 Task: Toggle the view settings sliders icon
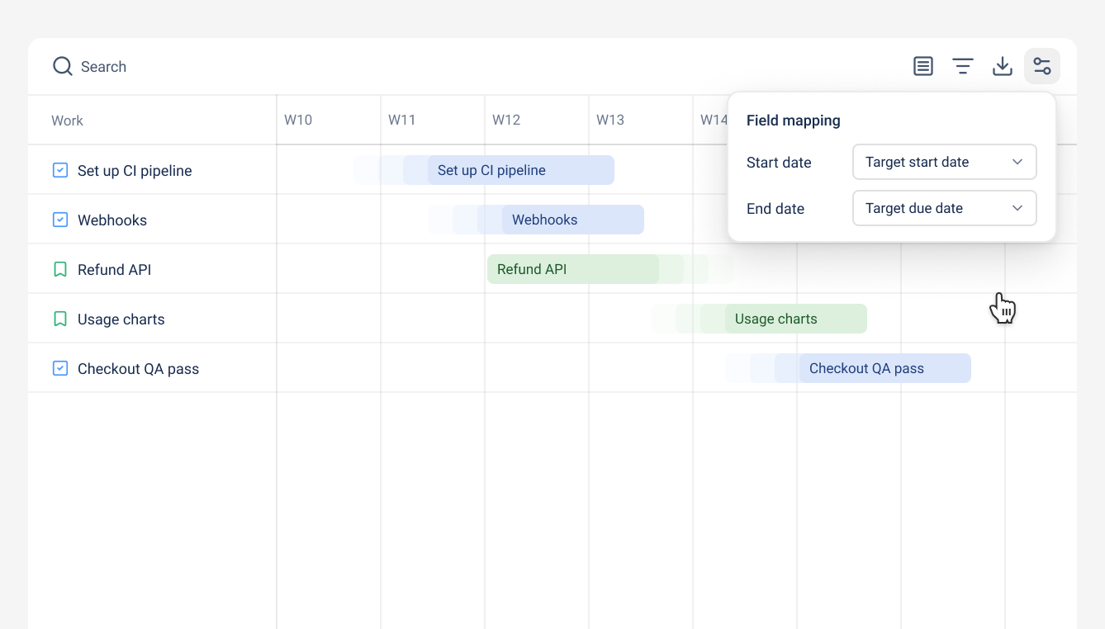click(1042, 66)
